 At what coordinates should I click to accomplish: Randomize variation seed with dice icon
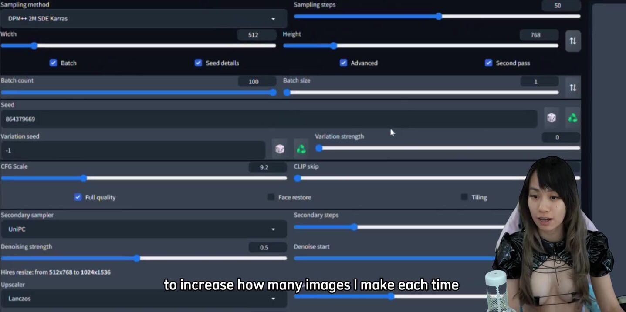(x=280, y=149)
